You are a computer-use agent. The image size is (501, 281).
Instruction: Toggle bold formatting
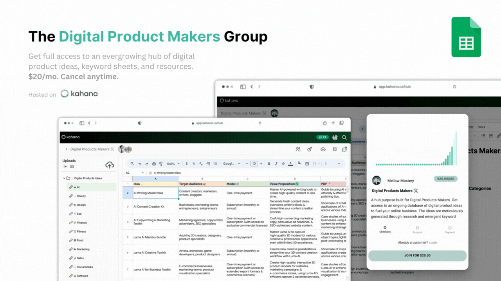(269, 164)
